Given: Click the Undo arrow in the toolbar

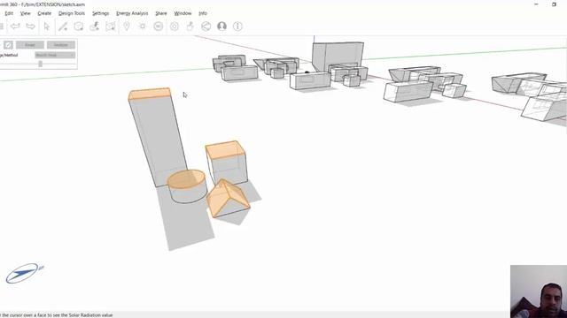Looking at the screenshot, I should click(15, 26).
